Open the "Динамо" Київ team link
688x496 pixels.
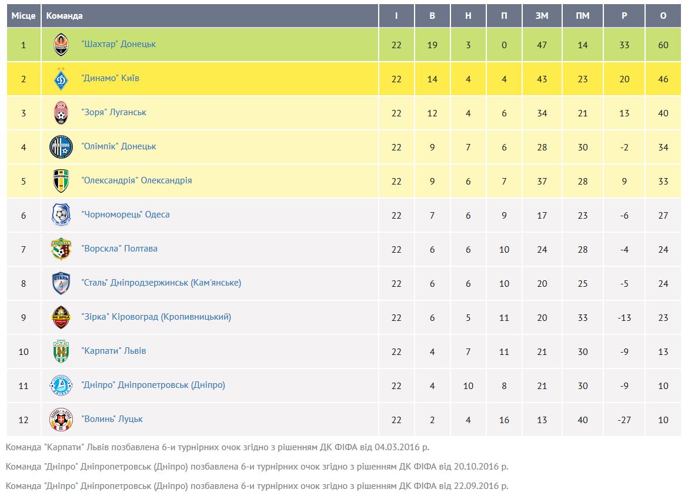110,79
